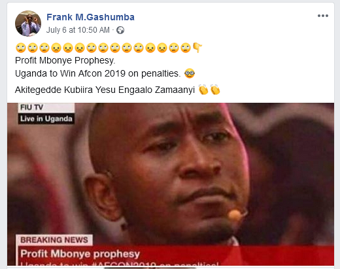Open Frank M.Gashumba's profile picture
The width and height of the screenshot is (340, 269).
coord(28,24)
